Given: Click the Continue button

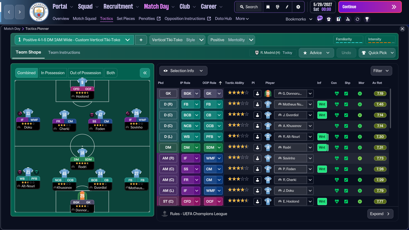Looking at the screenshot, I should pyautogui.click(x=370, y=7).
